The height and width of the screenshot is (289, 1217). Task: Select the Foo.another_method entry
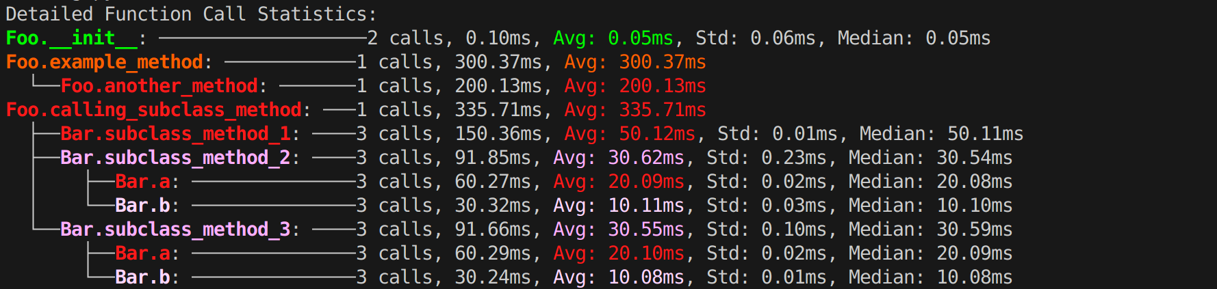coord(159,86)
